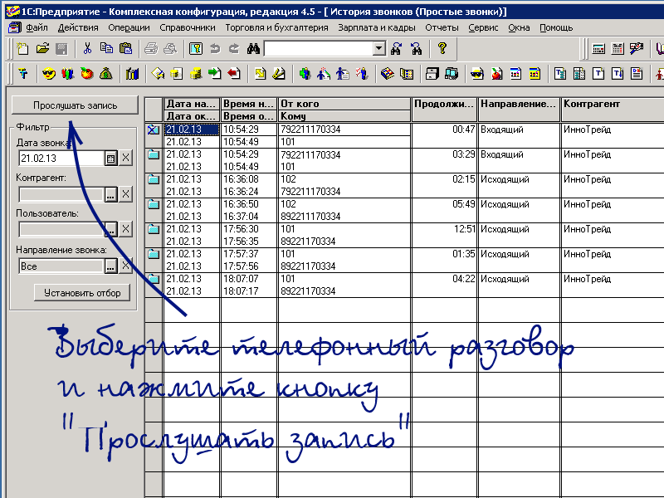Click the Open folder toolbar icon
664x498 pixels.
pos(42,49)
